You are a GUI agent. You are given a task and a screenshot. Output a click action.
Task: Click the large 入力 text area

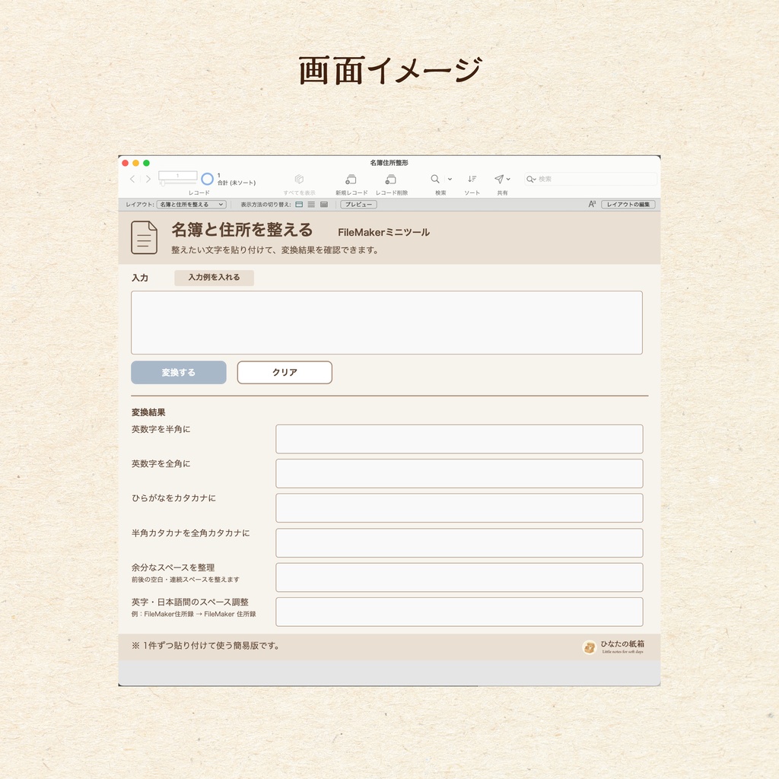tap(386, 323)
